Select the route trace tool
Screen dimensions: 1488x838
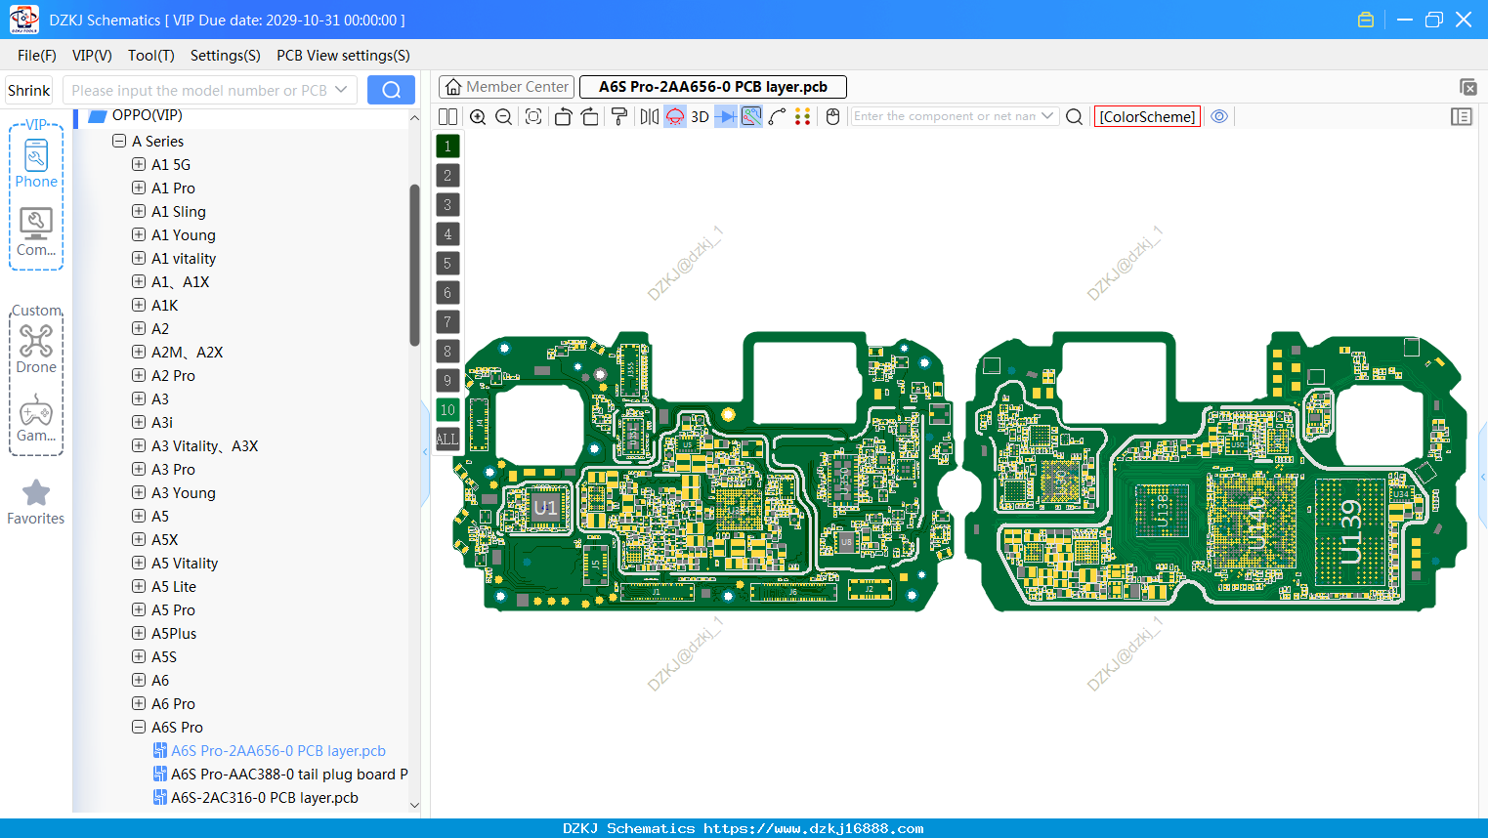click(x=777, y=116)
